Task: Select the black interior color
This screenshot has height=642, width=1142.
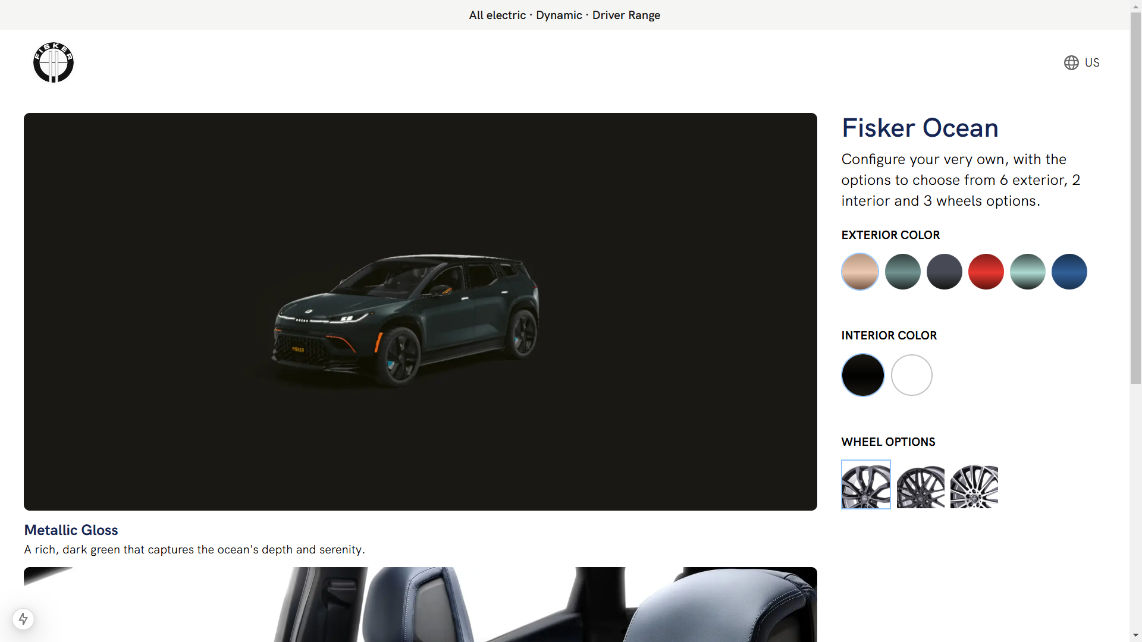Action: pos(863,375)
